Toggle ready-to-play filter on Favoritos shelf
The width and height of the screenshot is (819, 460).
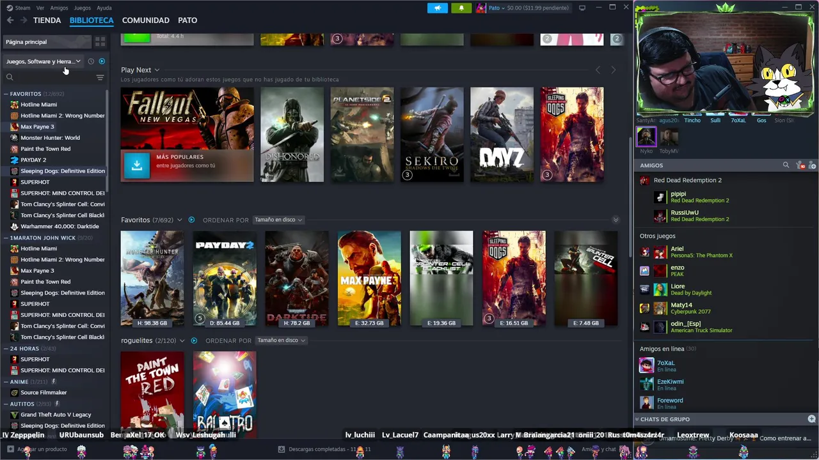191,220
